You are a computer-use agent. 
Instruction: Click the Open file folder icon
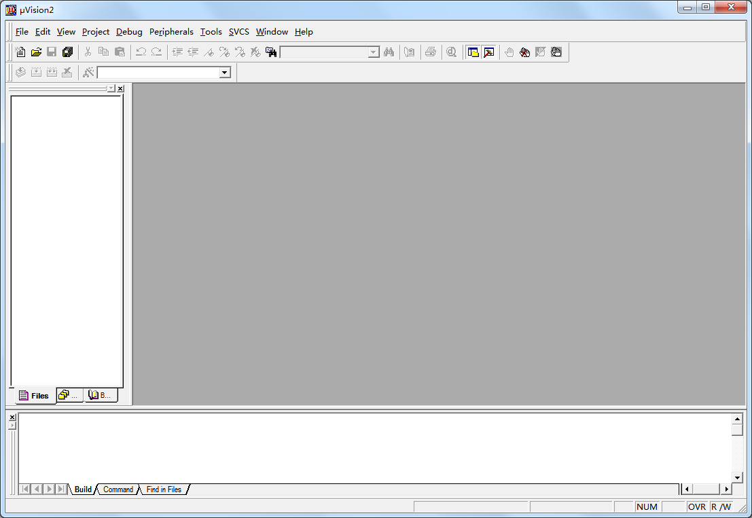pos(36,52)
